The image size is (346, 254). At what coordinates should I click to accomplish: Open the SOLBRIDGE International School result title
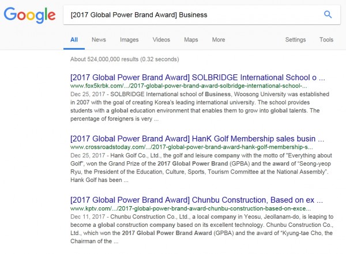tap(198, 77)
